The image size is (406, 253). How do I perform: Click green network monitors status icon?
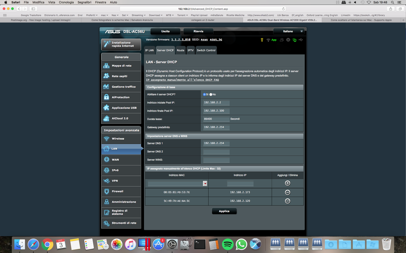click(294, 40)
